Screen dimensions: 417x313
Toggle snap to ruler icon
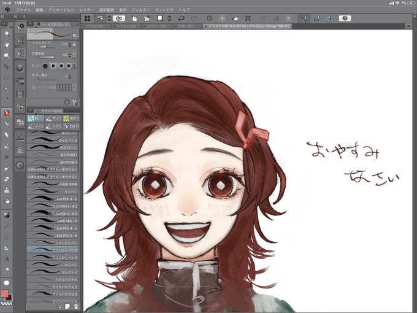click(x=304, y=18)
